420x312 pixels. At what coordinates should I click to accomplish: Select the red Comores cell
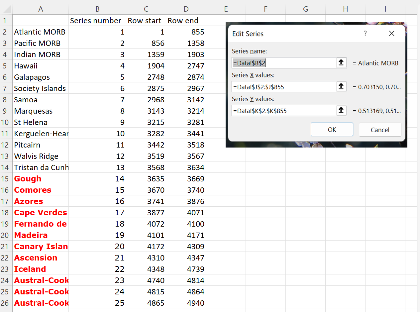(x=41, y=190)
